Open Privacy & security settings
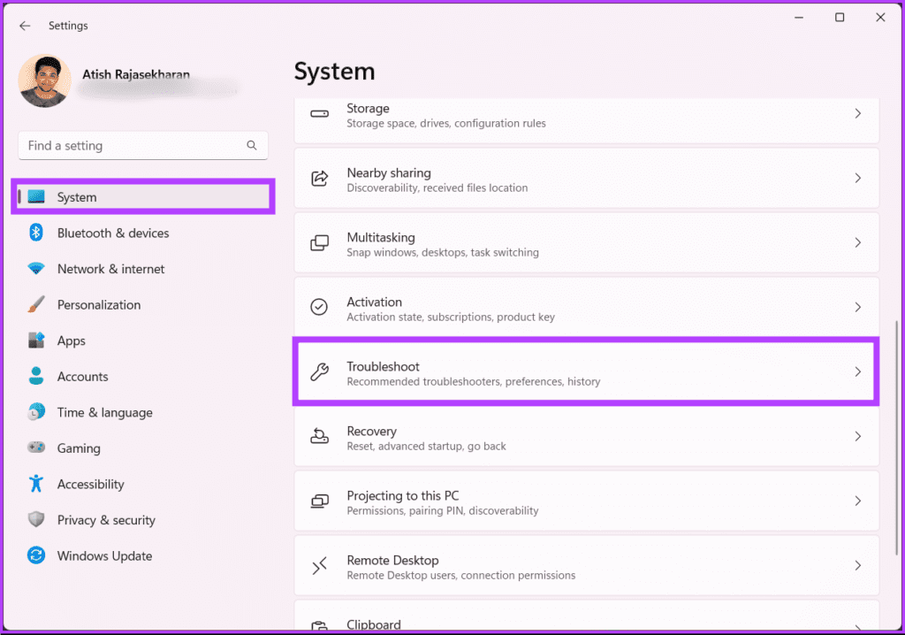Image resolution: width=905 pixels, height=635 pixels. click(x=143, y=519)
